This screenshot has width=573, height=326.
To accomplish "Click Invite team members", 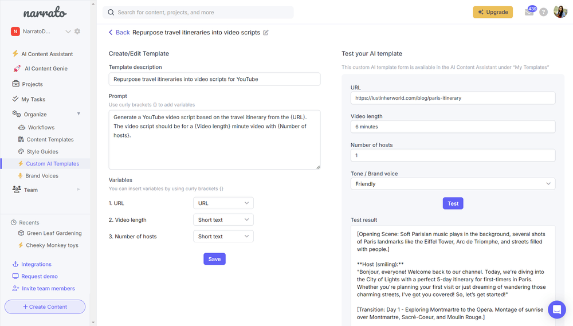I will pyautogui.click(x=48, y=288).
